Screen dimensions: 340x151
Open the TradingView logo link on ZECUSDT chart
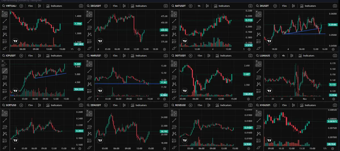[x=100, y=41]
